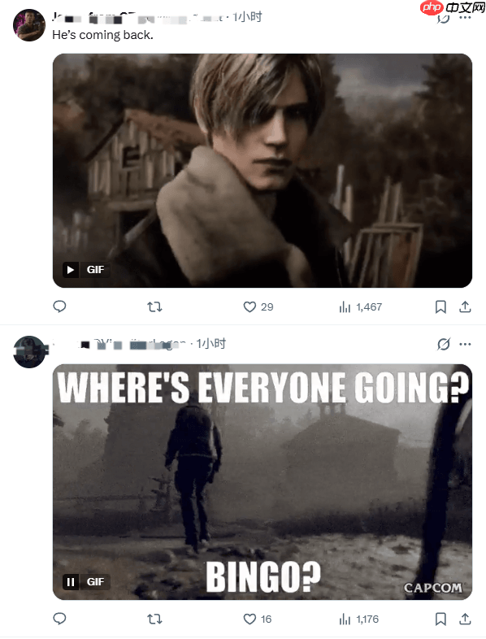Repost the "He's coming back." tweet
The height and width of the screenshot is (639, 486).
(154, 306)
